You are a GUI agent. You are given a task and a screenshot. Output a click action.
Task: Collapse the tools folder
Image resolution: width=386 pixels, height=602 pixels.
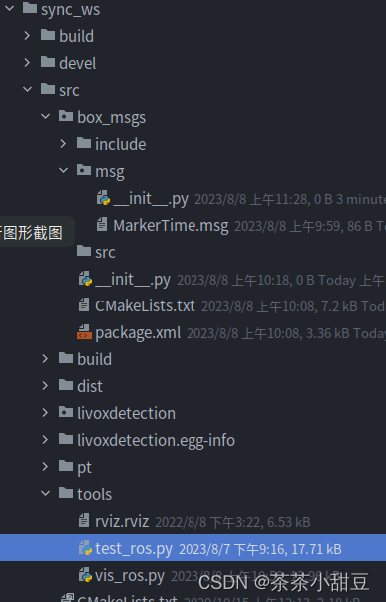[45, 493]
